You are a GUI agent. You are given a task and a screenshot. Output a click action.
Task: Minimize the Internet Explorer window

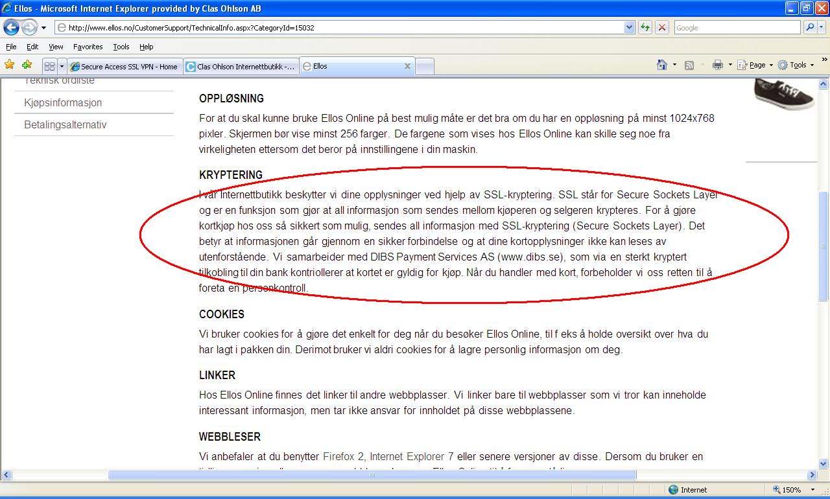[x=792, y=8]
